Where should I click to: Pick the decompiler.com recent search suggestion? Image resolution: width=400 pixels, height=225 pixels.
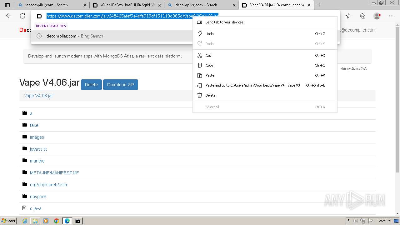[x=112, y=36]
